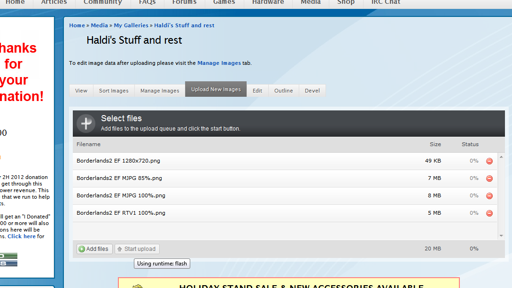Open Haldi's Stuff and rest breadcrumb link

pyautogui.click(x=184, y=25)
